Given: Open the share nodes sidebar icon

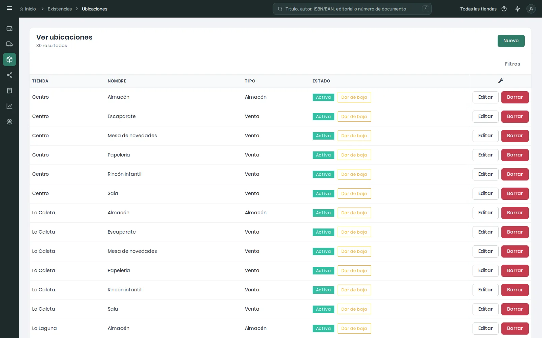Looking at the screenshot, I should 9,75.
